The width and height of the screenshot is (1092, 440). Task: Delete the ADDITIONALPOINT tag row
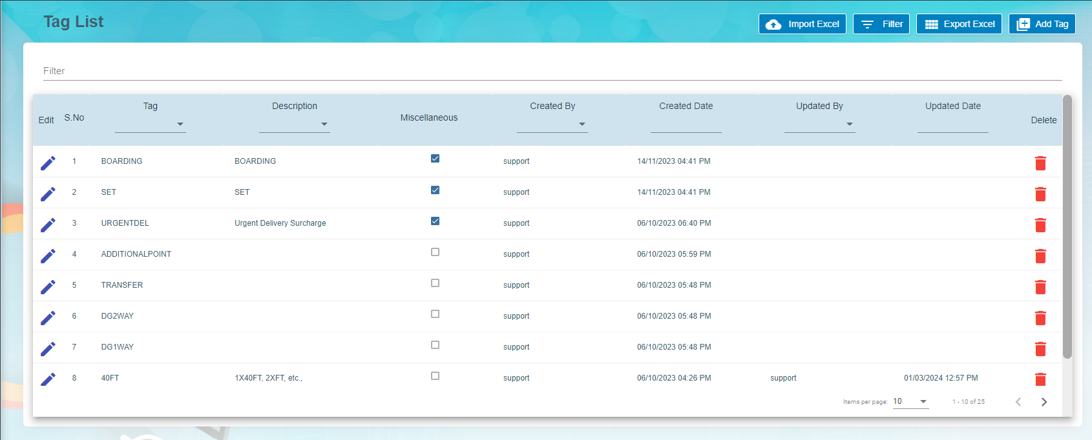pyautogui.click(x=1040, y=256)
